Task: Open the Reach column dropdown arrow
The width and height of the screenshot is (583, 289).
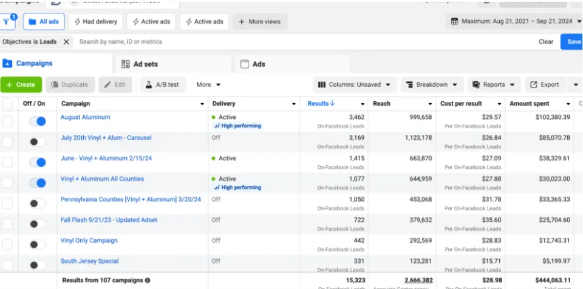Action: pyautogui.click(x=430, y=104)
